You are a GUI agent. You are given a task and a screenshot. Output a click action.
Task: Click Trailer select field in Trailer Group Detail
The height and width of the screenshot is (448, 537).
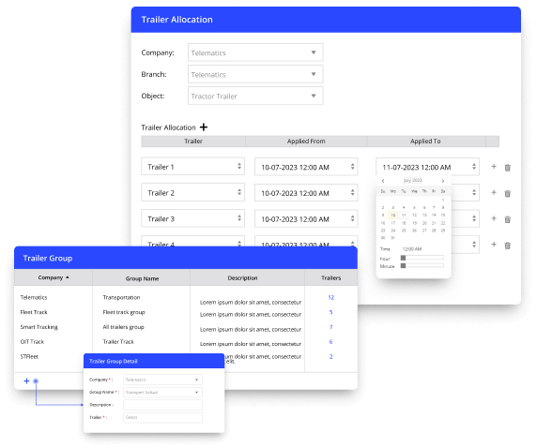coord(162,418)
